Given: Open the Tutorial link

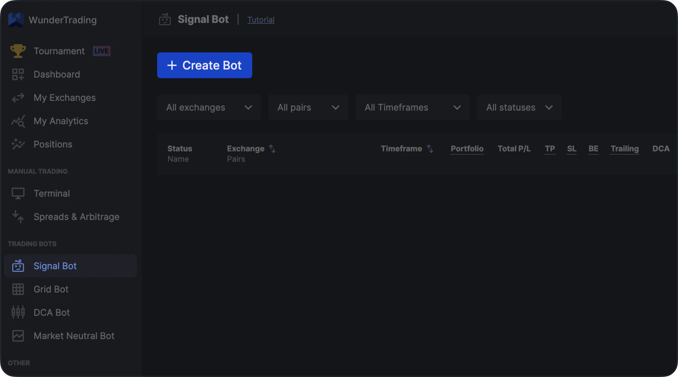Looking at the screenshot, I should pos(261,20).
